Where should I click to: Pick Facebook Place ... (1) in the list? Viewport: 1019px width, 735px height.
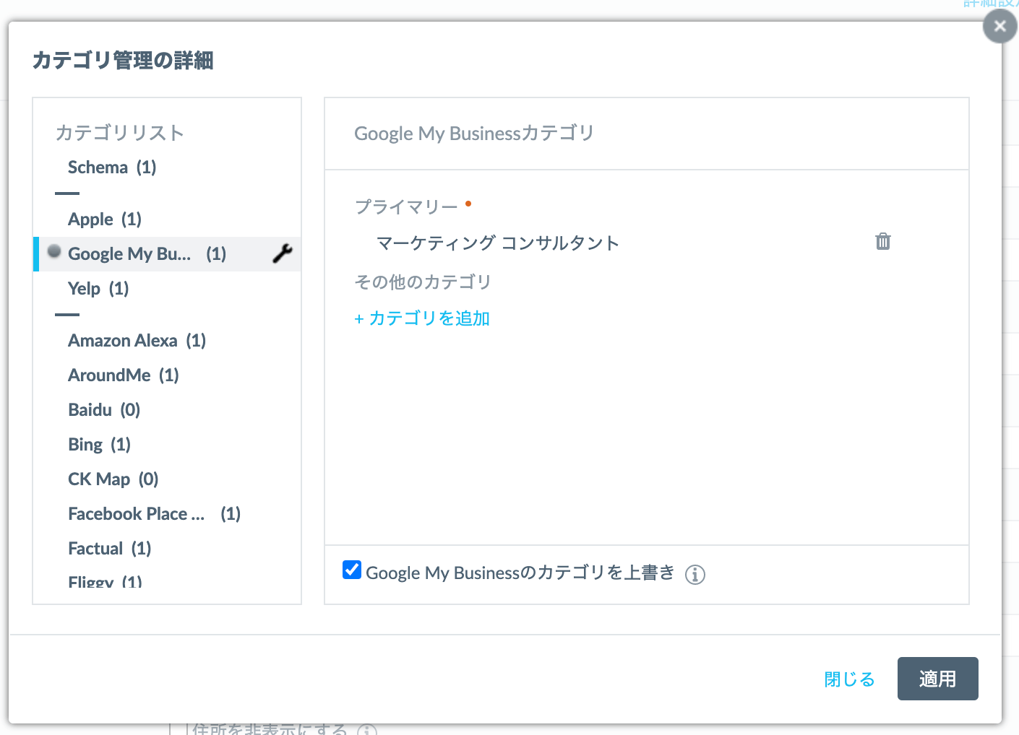click(x=155, y=514)
